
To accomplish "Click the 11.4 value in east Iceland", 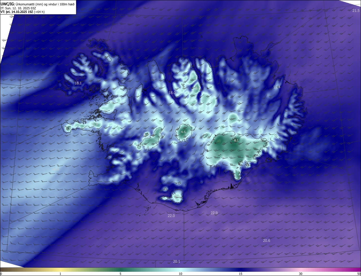I will click(x=277, y=87).
